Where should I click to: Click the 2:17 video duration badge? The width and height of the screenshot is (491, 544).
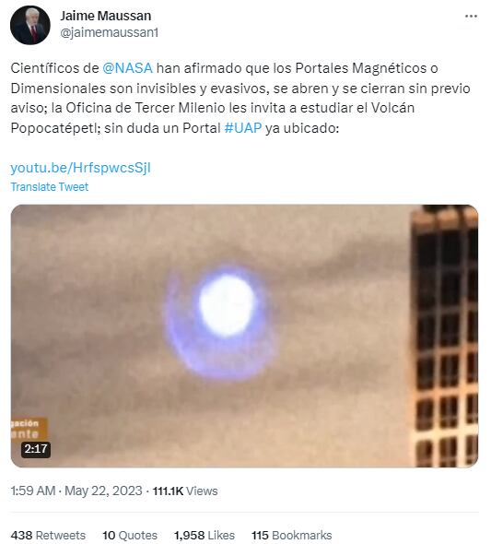pyautogui.click(x=36, y=449)
